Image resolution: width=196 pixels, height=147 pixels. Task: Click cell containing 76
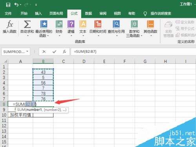click(43, 99)
